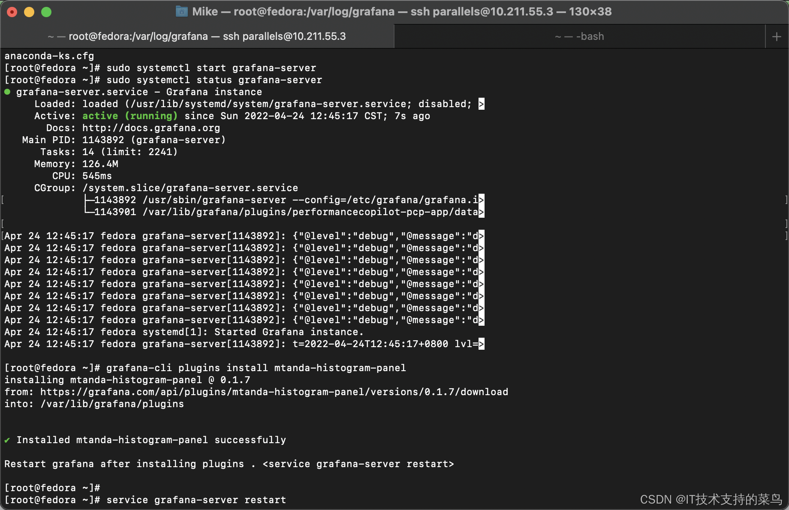Screen dimensions: 789x510
Task: Click 'grafana-server.service - Grafana instance' line
Action: tap(139, 92)
